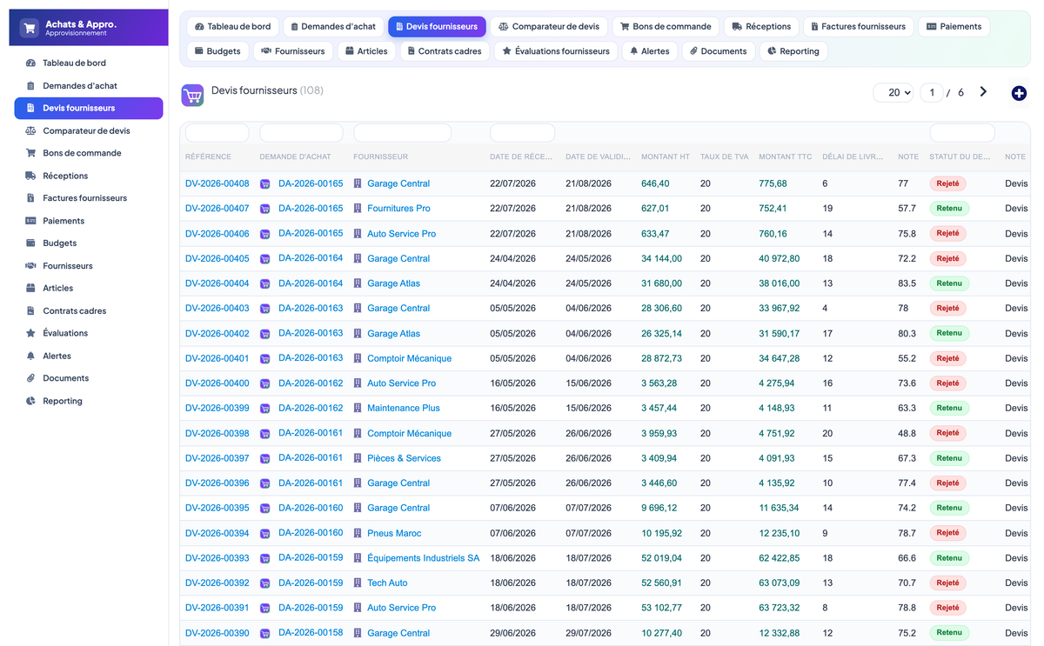Open purchase request DA-2026-00164 in row DV-2026-00405

[x=311, y=258]
